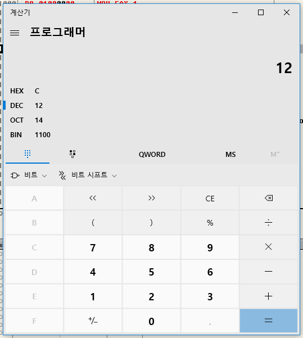Screen dimensions: 303x338
Task: Expand the 비트 시프트 dropdown
Action: [x=88, y=175]
